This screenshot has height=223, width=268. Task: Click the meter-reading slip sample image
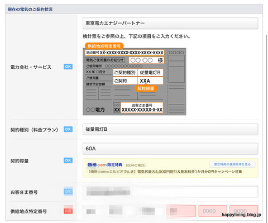(135, 82)
